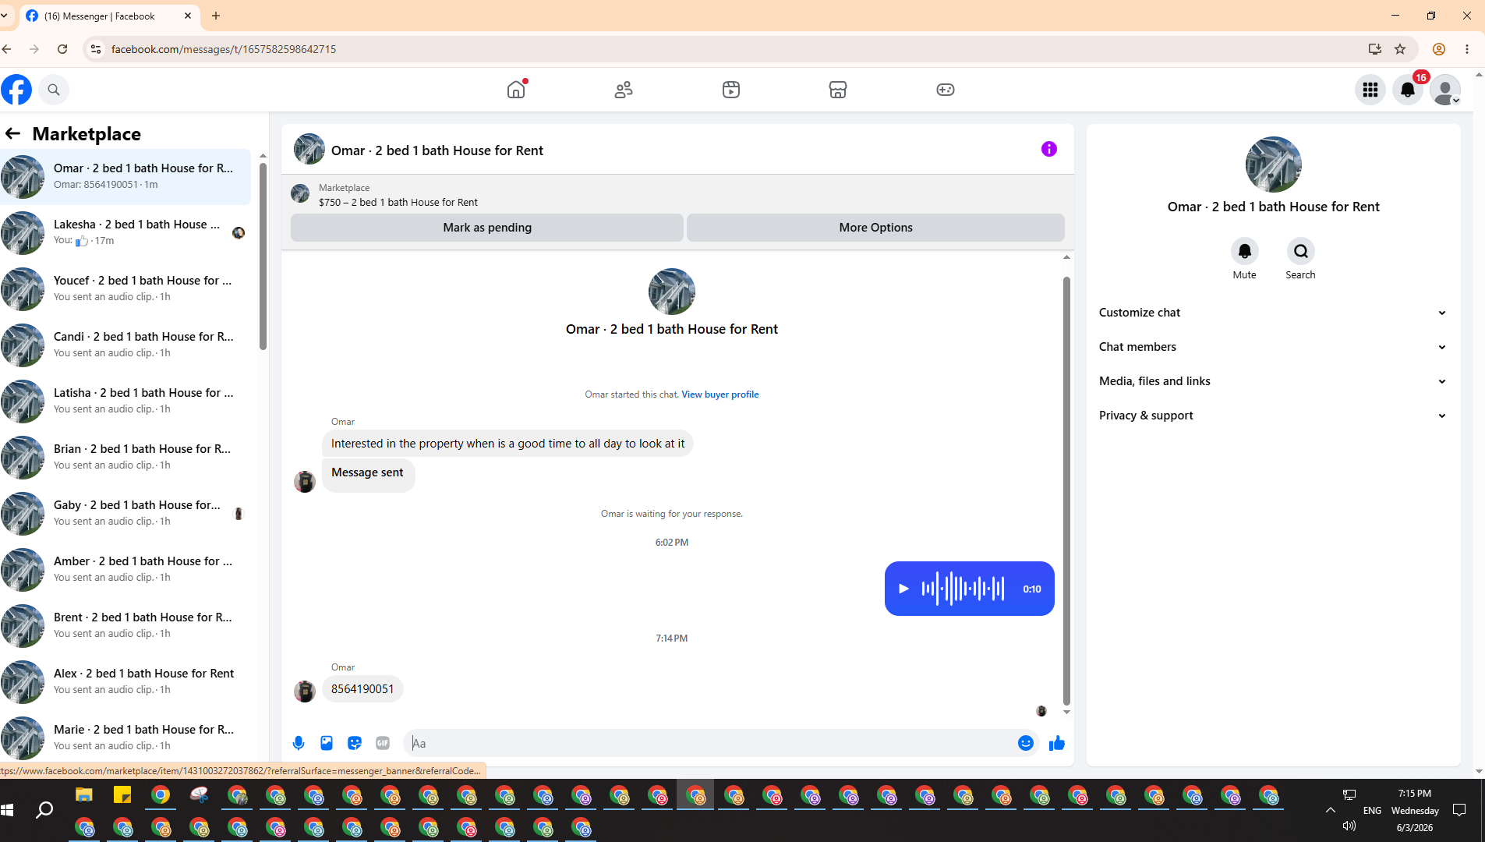Click the voice message waveform

(963, 589)
